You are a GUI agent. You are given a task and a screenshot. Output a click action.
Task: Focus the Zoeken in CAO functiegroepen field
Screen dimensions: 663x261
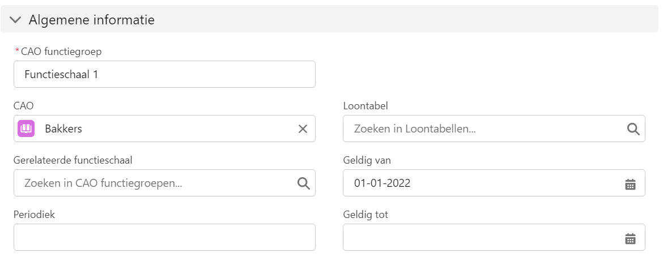pyautogui.click(x=164, y=183)
